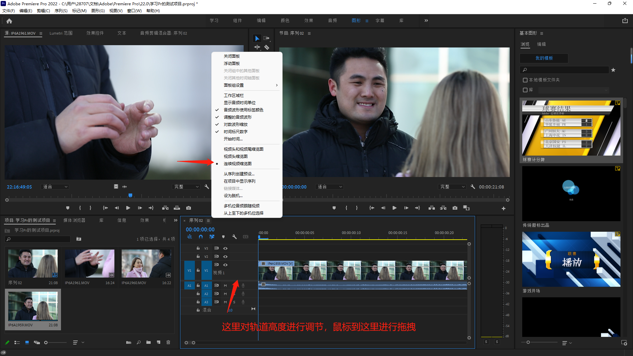The image size is (633, 356).
Task: Choose 关闭面板 in context menu
Action: click(232, 56)
